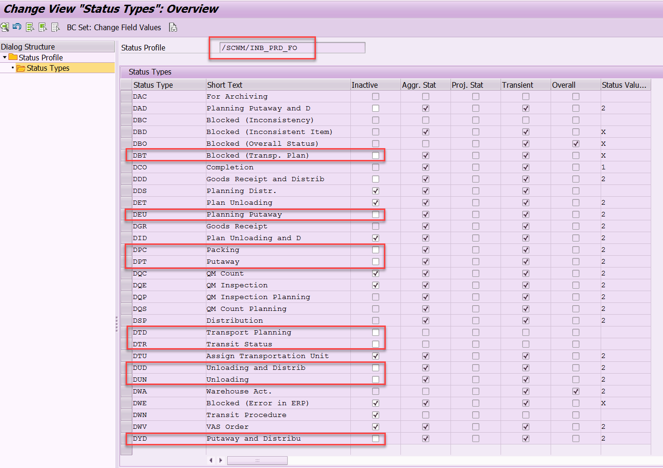Image resolution: width=663 pixels, height=468 pixels.
Task: Uncheck Inactive for DTU Assign Transportation Unit
Action: coord(375,356)
